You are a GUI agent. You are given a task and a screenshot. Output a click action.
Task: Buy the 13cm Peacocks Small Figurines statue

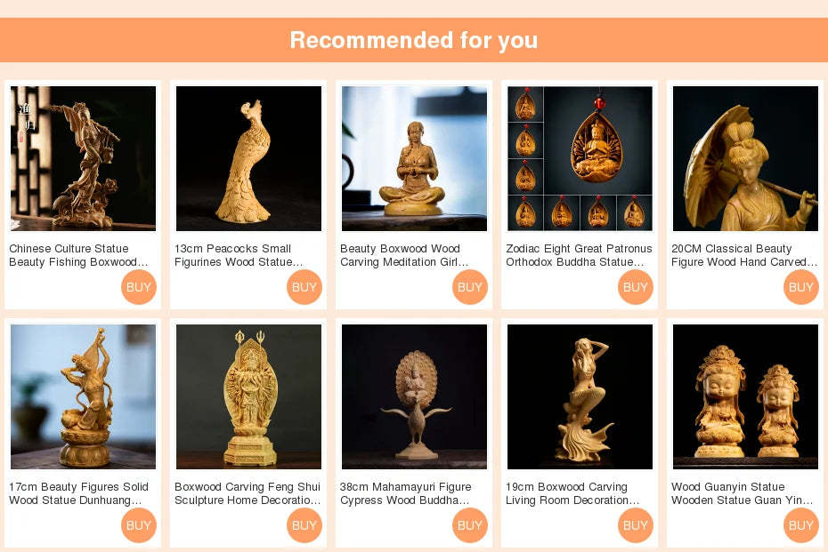point(304,287)
